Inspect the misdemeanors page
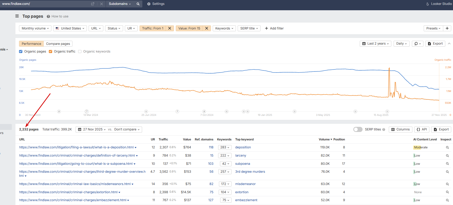The height and width of the screenshot is (205, 453). click(447, 184)
